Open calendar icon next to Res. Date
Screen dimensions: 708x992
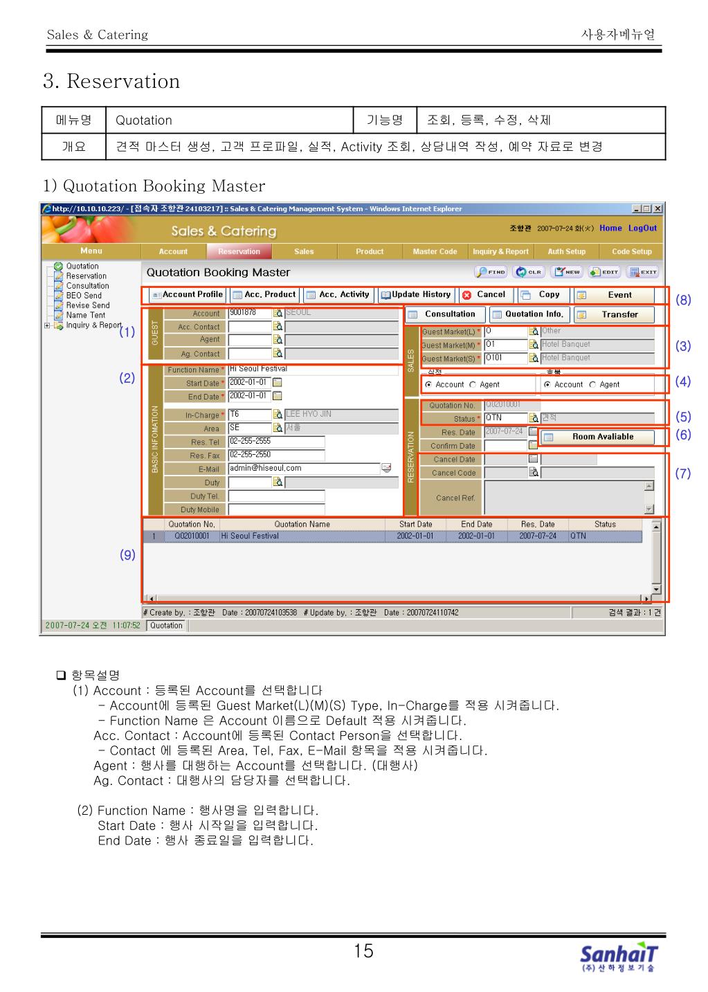coord(533,431)
